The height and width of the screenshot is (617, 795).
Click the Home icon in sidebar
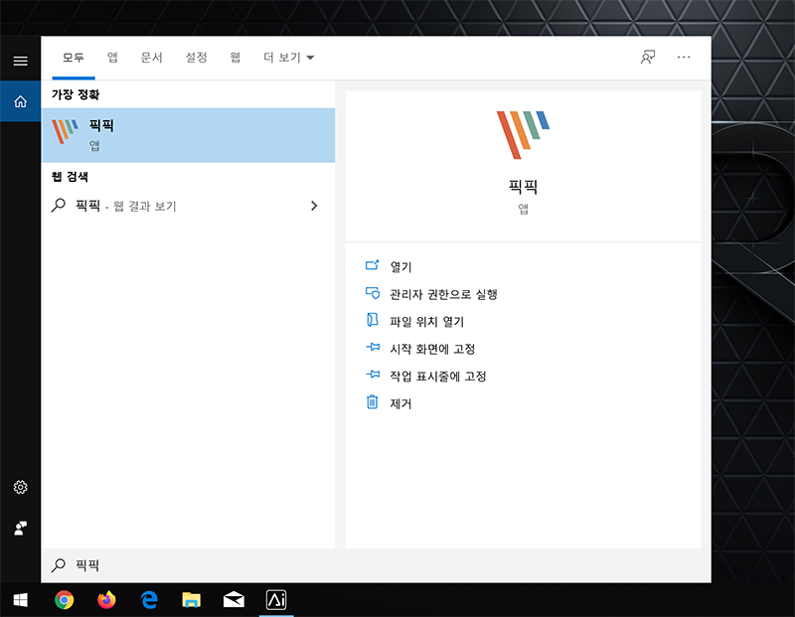[x=20, y=101]
